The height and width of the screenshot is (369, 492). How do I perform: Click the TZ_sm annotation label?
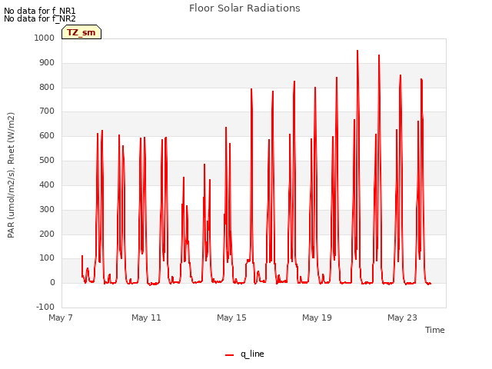[x=81, y=32]
